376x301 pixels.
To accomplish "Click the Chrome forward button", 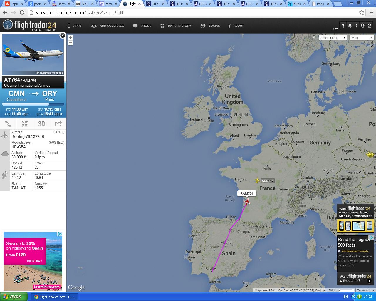I will point(14,13).
